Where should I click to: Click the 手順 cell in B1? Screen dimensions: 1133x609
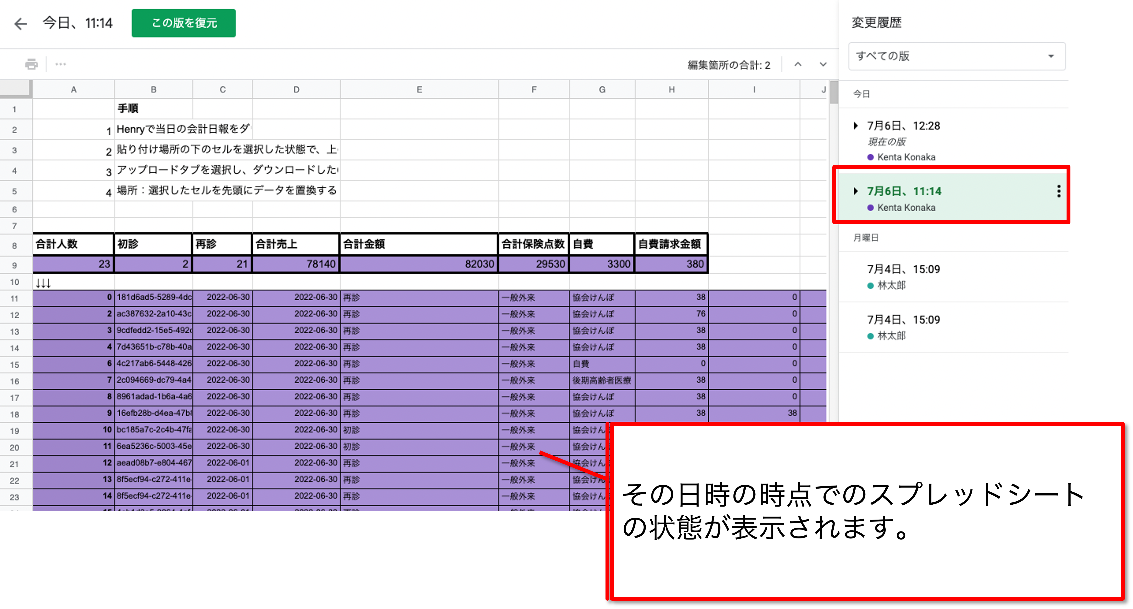coord(153,109)
